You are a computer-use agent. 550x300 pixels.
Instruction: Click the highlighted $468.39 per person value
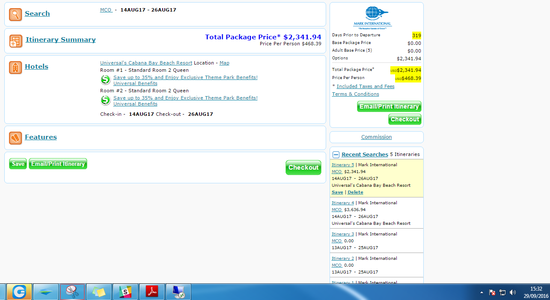[x=408, y=78]
